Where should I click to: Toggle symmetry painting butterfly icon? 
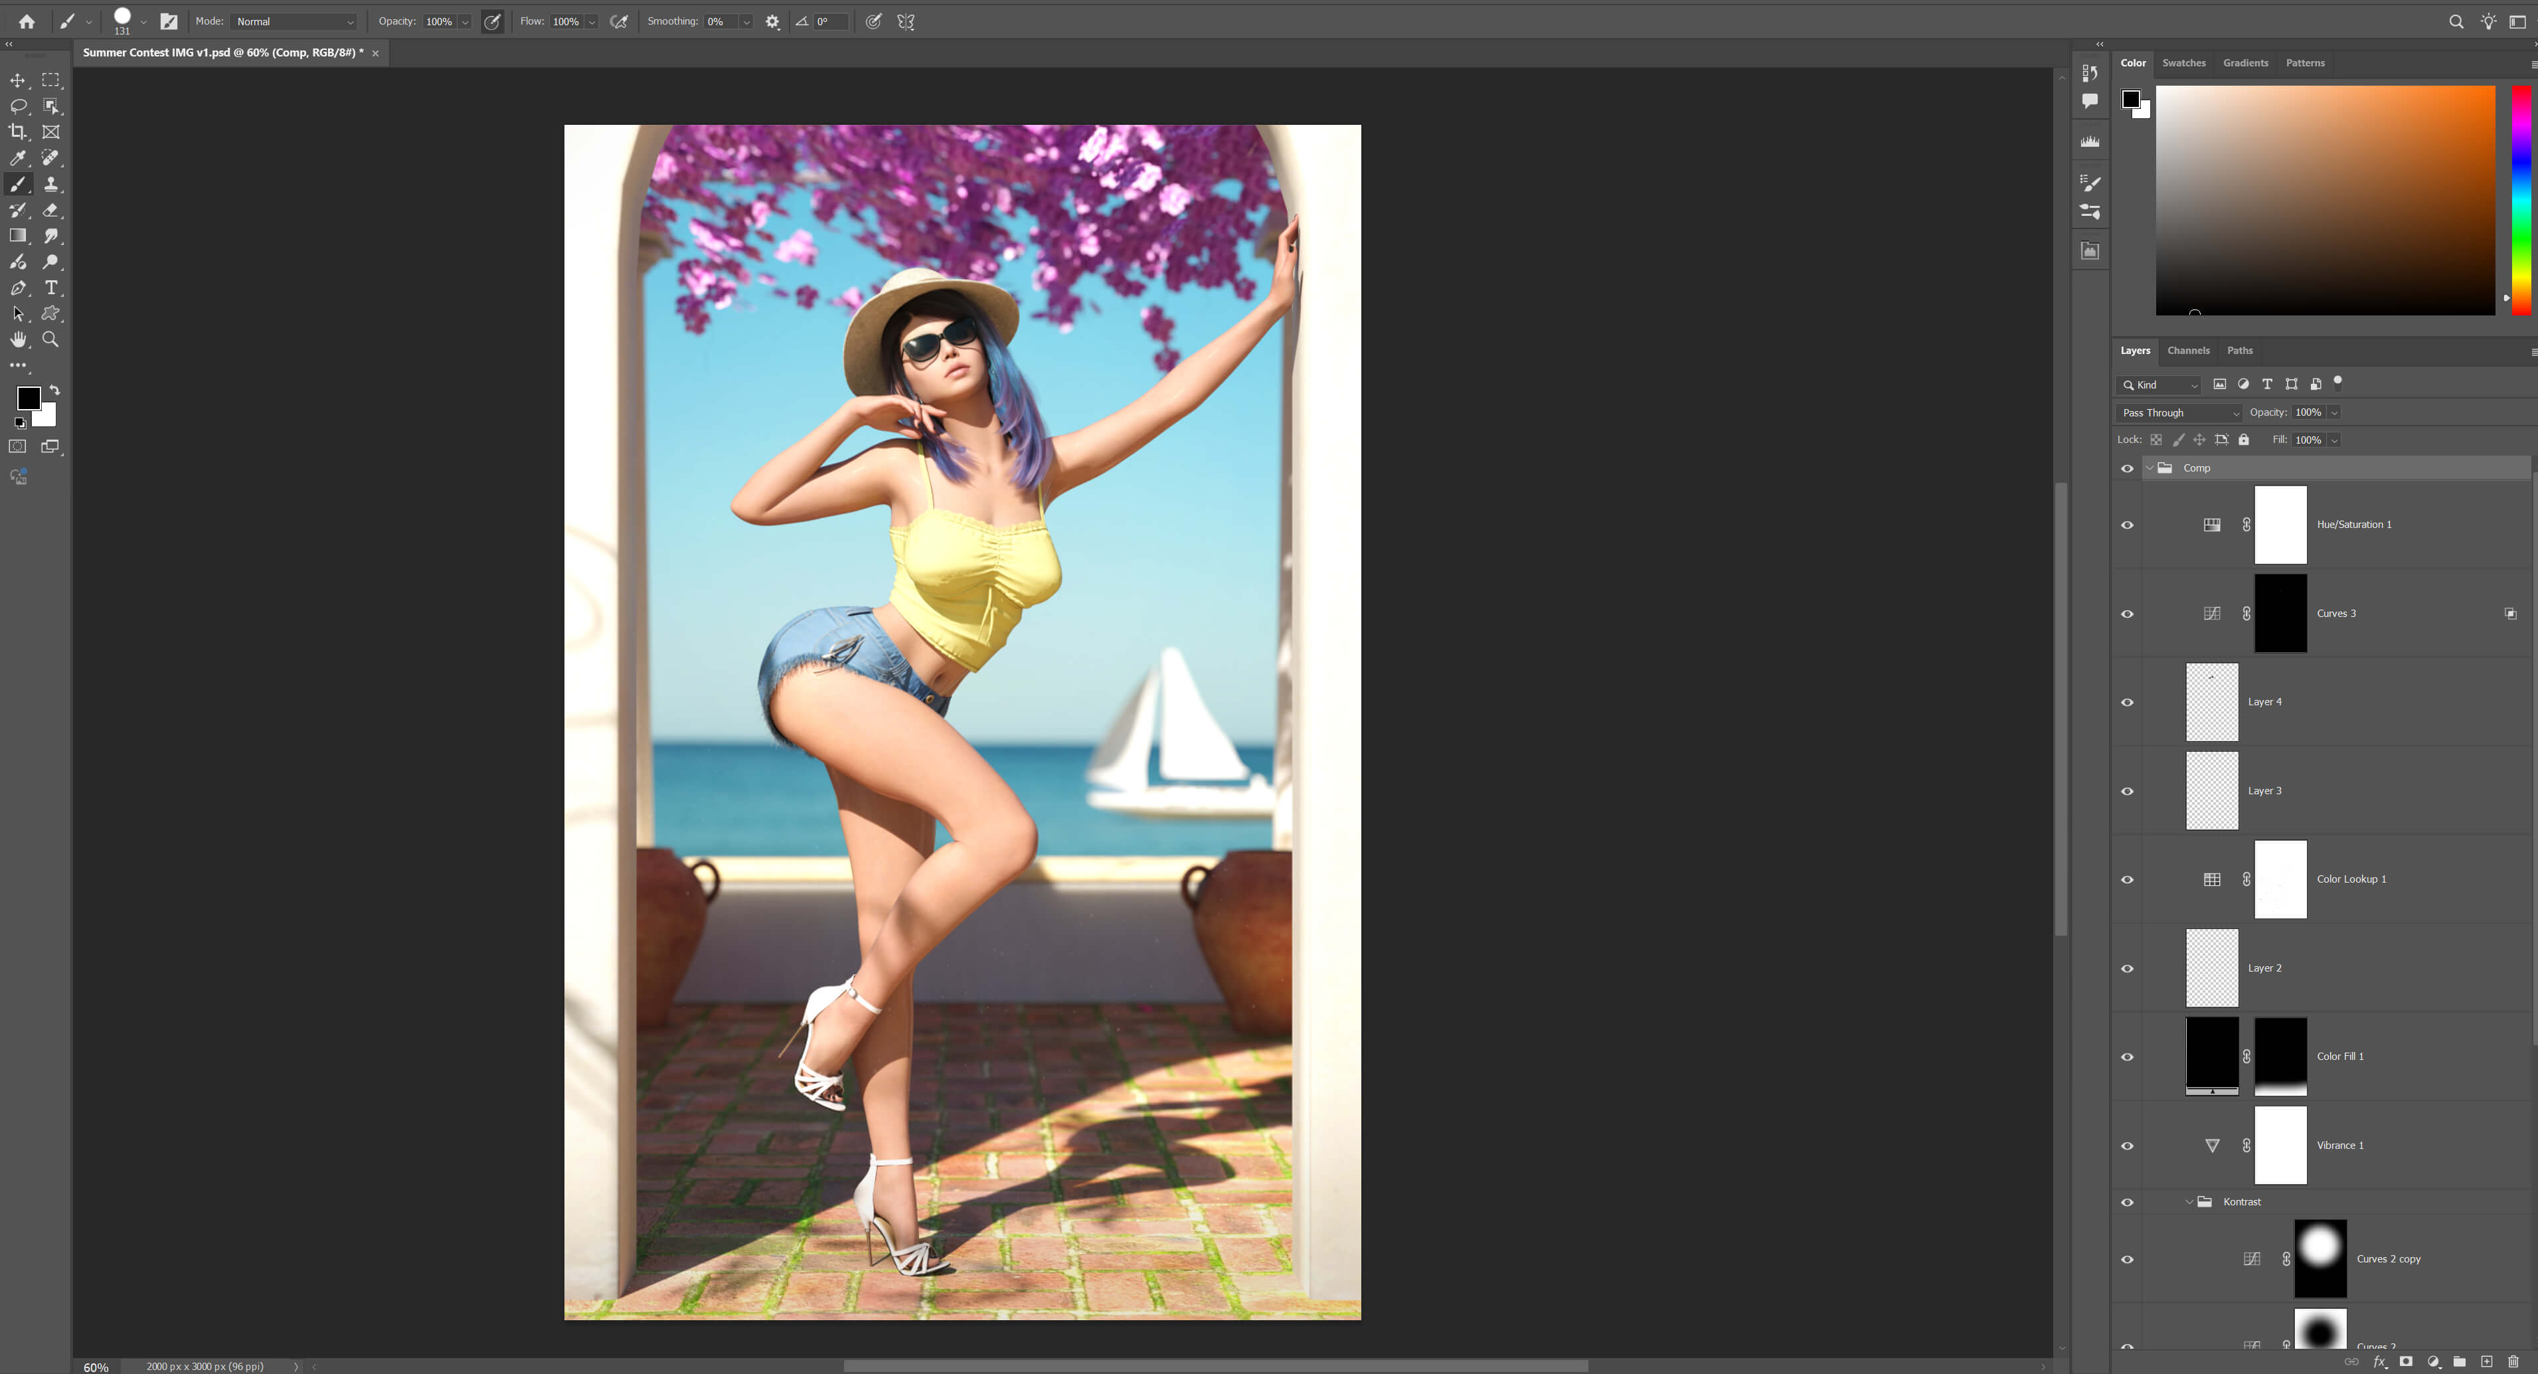(x=906, y=22)
